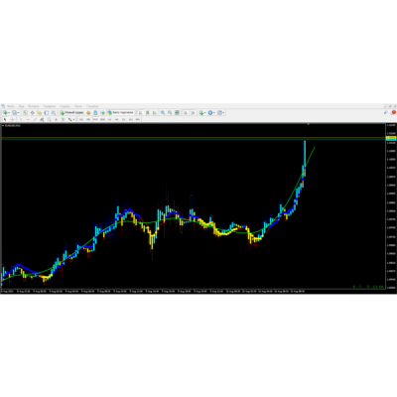This screenshot has width=397, height=397.
Task: Open the Indicators list icon
Action: pyautogui.click(x=200, y=113)
